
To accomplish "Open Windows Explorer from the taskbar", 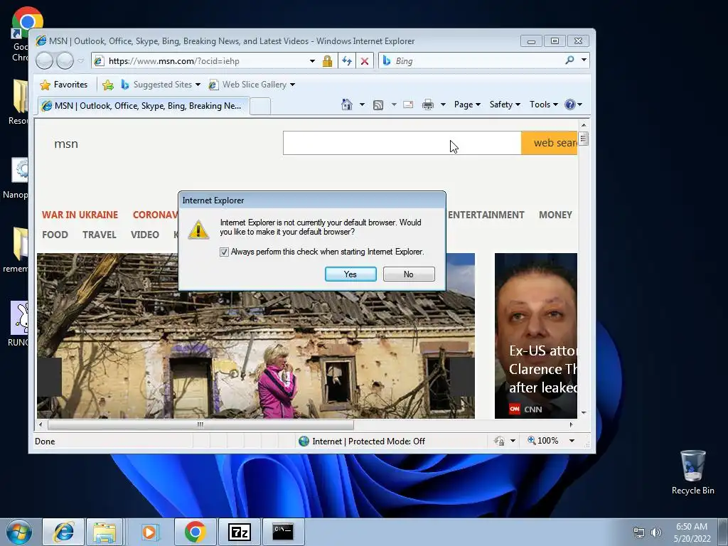I will pyautogui.click(x=105, y=532).
